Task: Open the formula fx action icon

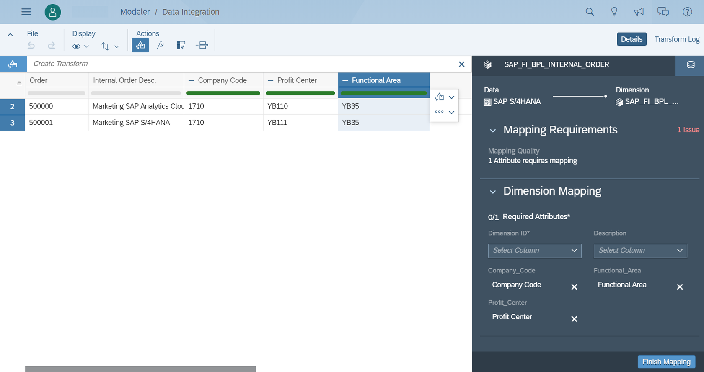Action: 160,45
